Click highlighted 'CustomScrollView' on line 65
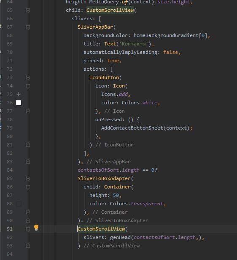 110,10
